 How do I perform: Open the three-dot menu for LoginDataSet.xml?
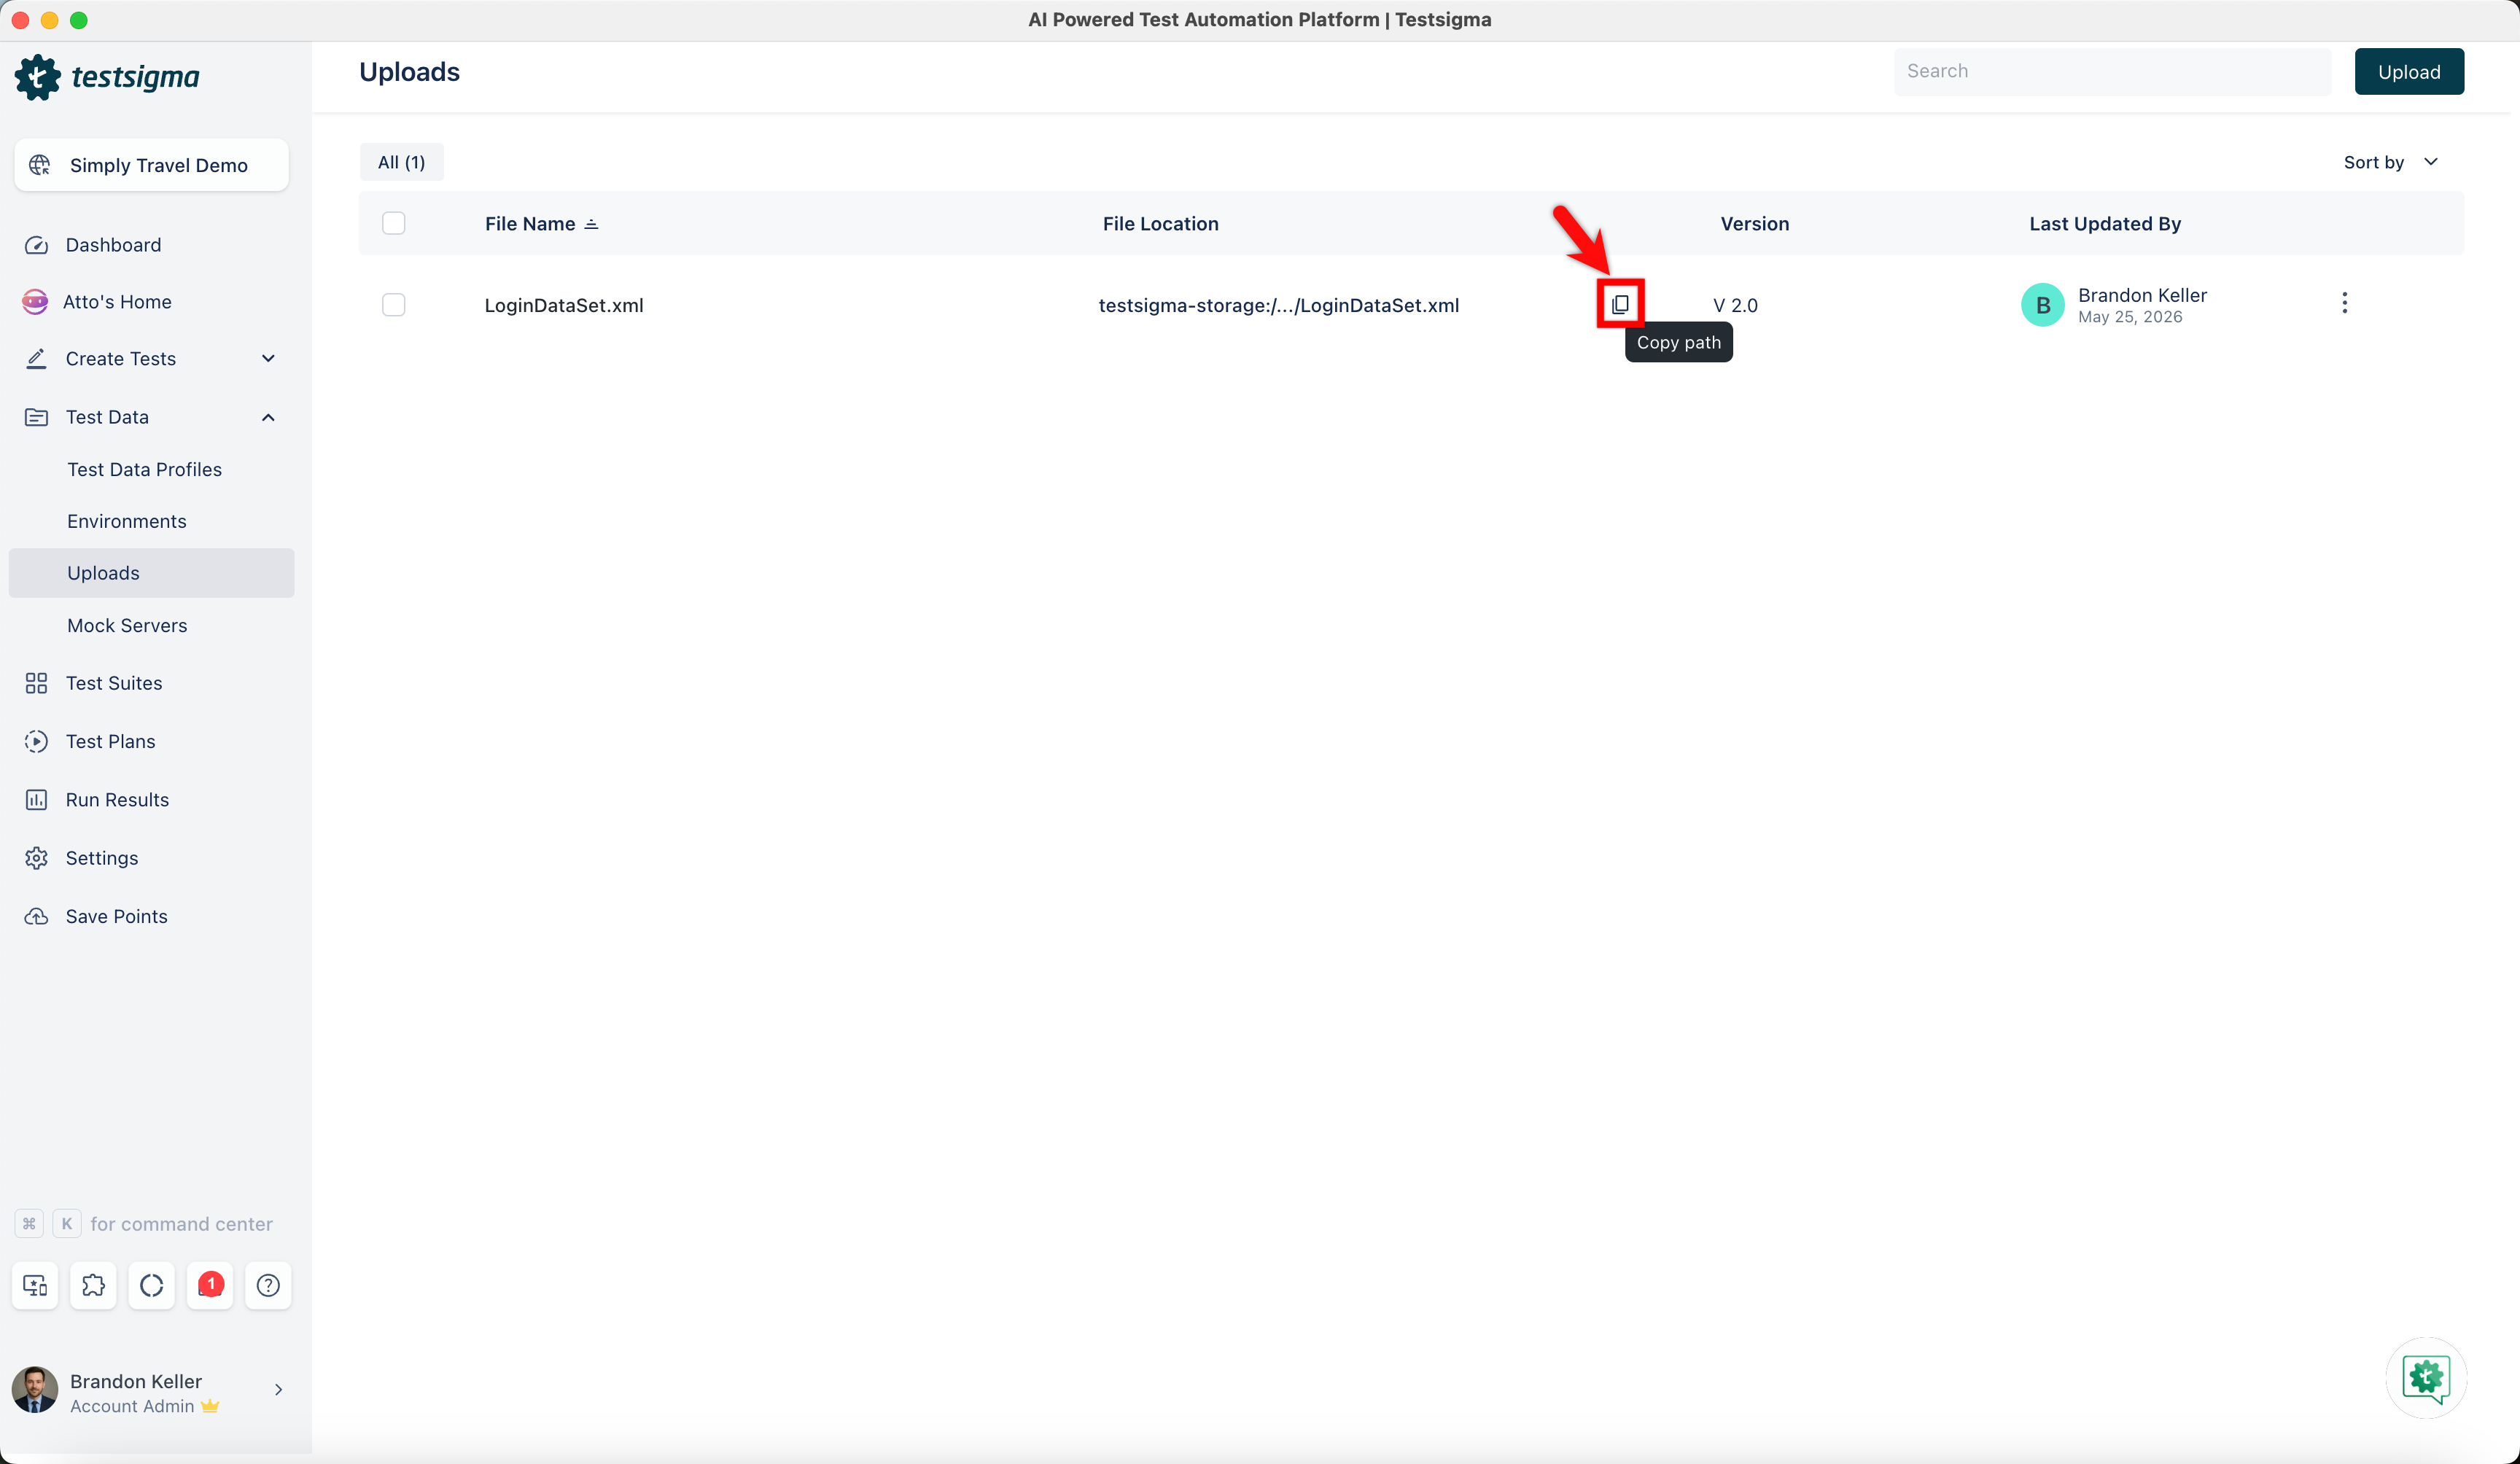point(2344,304)
